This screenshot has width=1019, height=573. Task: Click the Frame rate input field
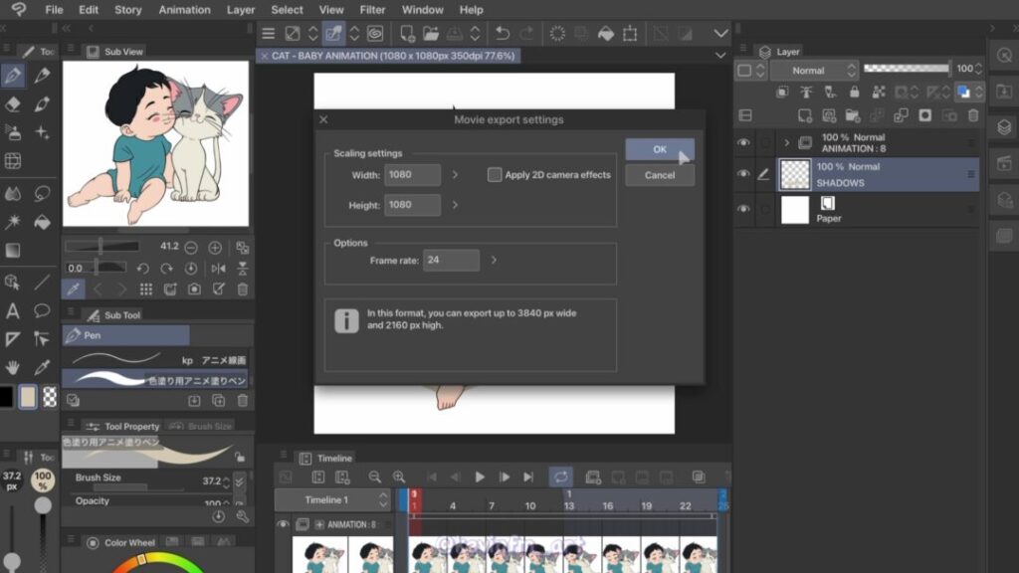(x=451, y=261)
